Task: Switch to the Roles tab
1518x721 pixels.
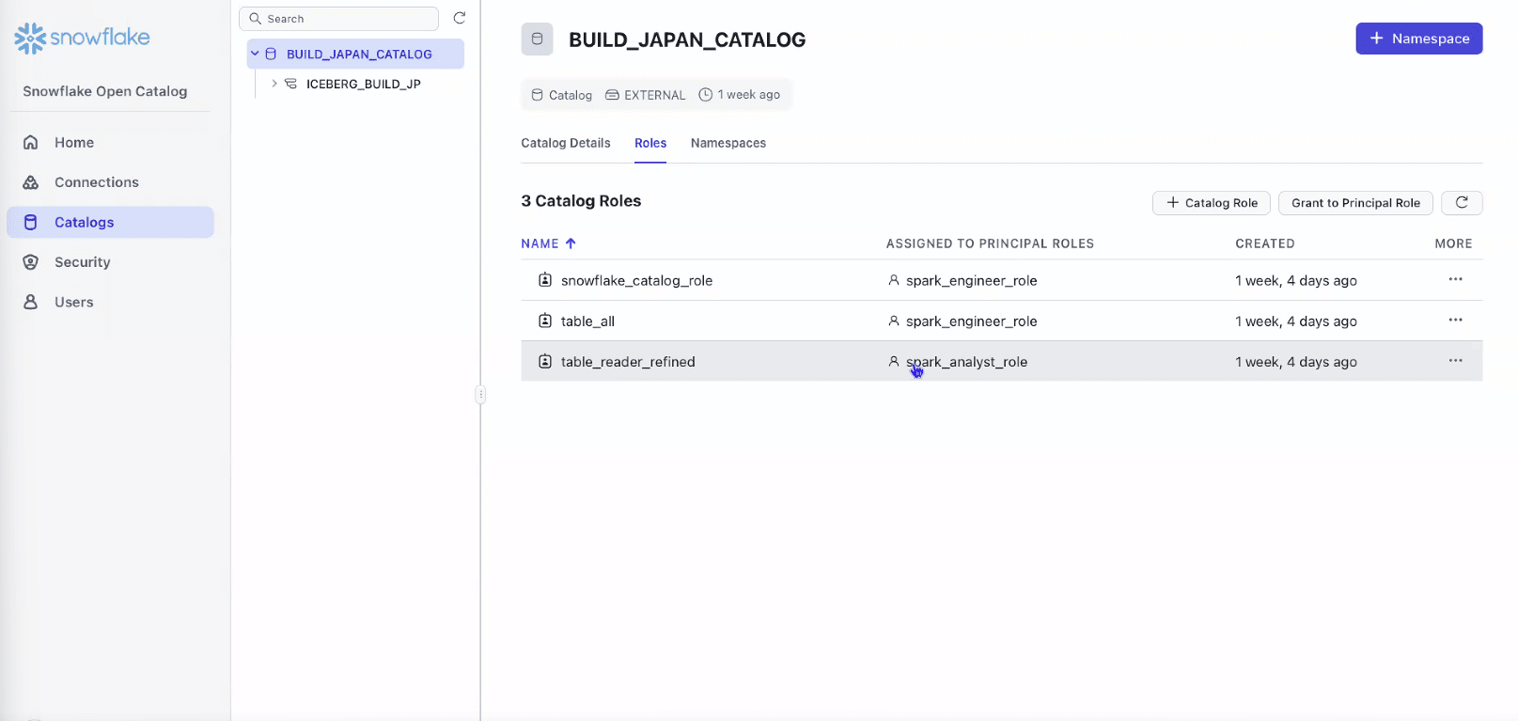Action: 650,143
